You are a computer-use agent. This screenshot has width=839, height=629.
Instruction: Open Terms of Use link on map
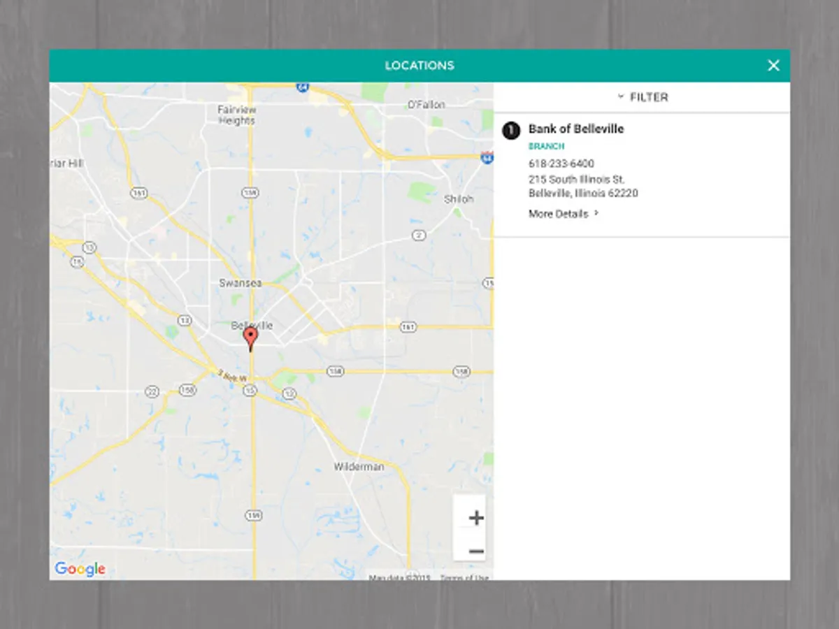coord(464,577)
